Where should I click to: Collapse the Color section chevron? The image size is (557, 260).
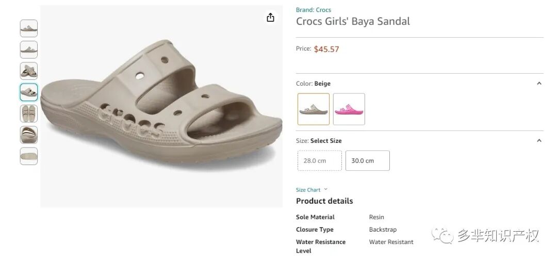point(539,84)
